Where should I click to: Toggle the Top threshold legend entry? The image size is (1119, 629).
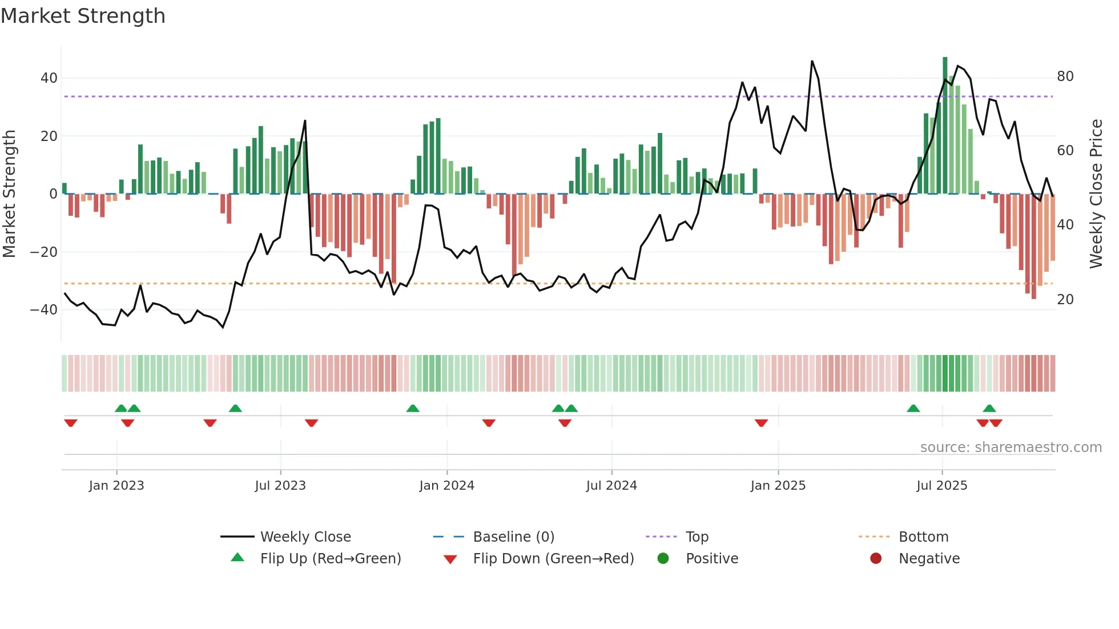pyautogui.click(x=697, y=537)
